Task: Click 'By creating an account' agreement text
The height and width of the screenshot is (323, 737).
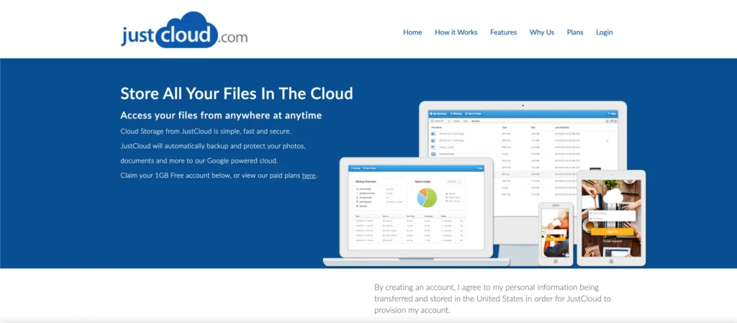Action: pos(492,299)
